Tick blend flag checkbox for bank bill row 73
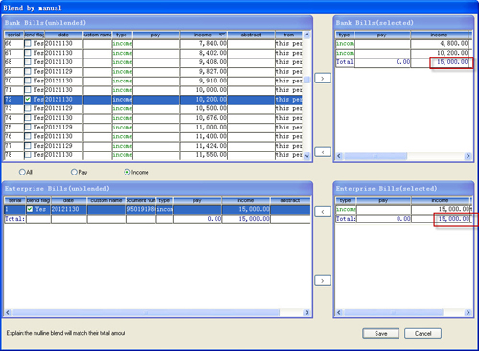Screen dimensions: 479x351 (28, 108)
